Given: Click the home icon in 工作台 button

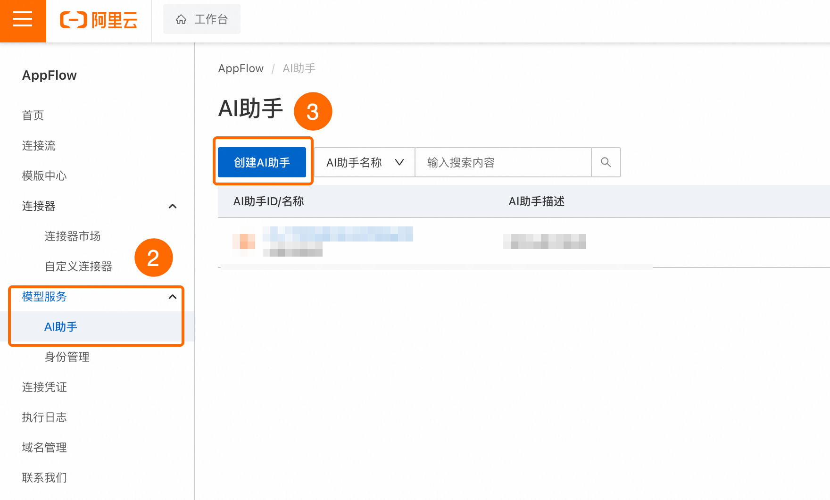Looking at the screenshot, I should click(181, 19).
